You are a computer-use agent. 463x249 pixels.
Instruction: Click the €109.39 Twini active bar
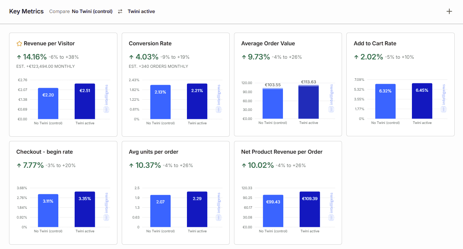click(x=310, y=209)
